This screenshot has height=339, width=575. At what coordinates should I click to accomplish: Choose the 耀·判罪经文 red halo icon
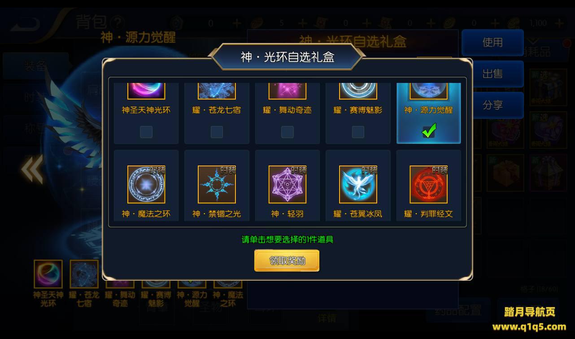point(428,184)
